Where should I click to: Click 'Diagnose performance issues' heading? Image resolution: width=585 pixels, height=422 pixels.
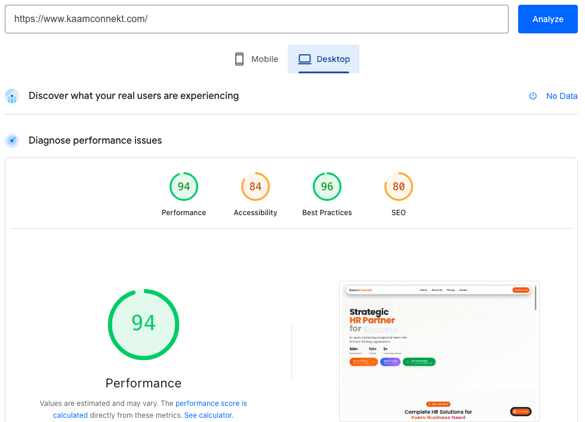(x=95, y=141)
